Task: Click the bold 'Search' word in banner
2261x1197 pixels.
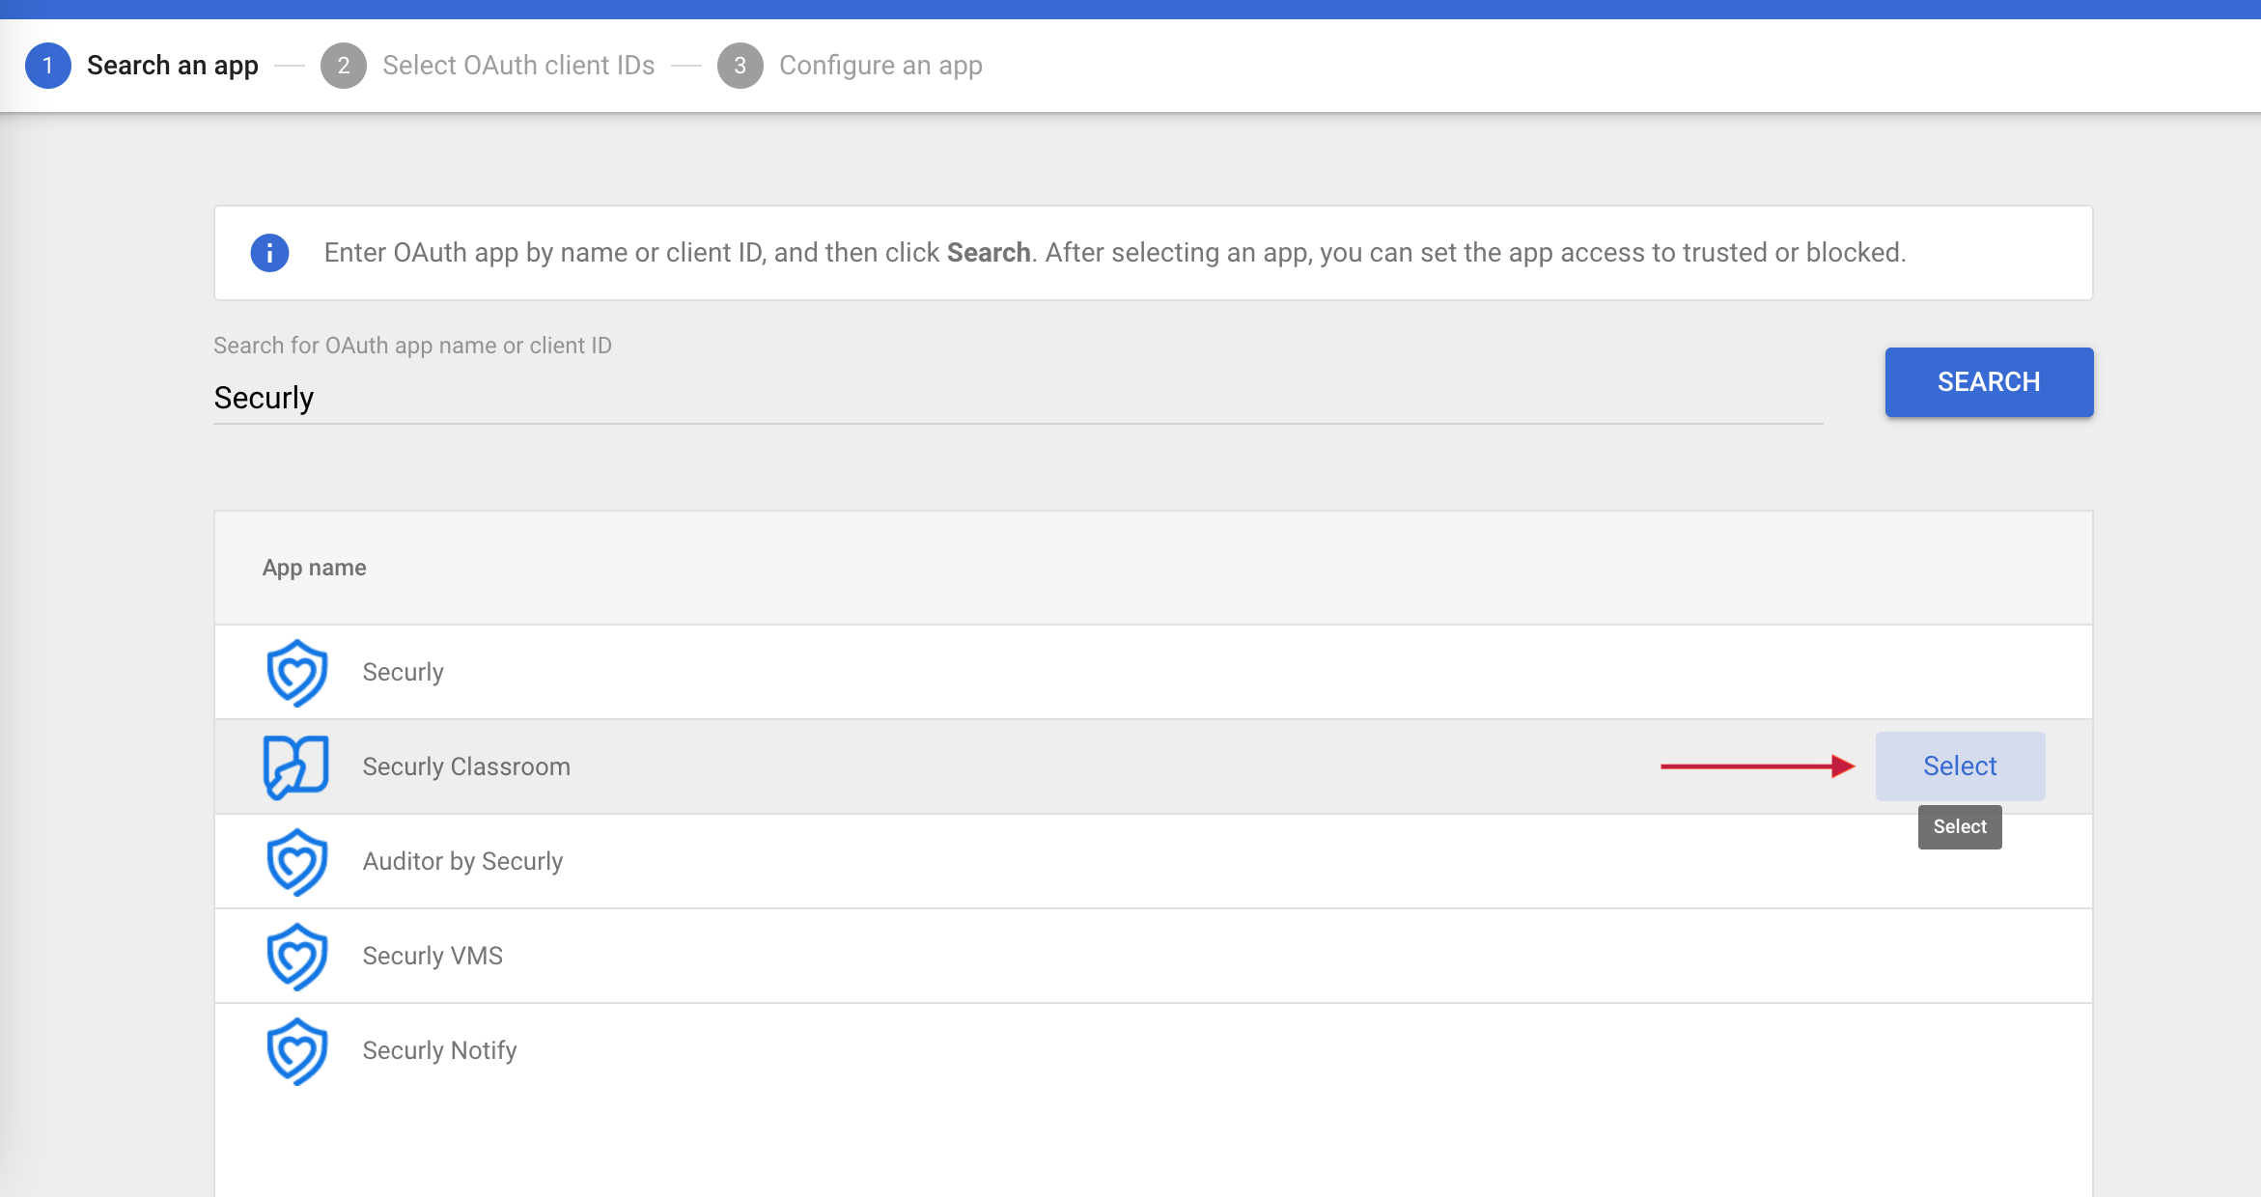Action: coord(989,253)
